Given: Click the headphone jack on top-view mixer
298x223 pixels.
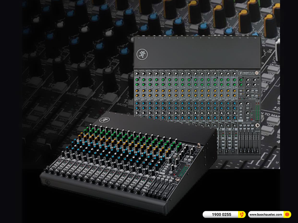Looking at the screenshot, I should 257,125.
